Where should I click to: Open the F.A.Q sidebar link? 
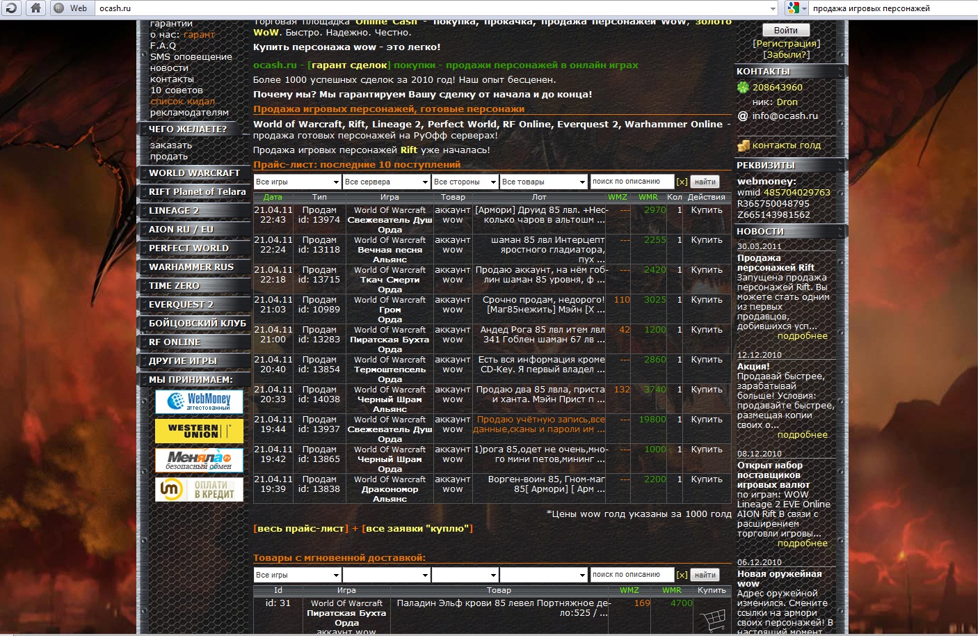pos(163,45)
